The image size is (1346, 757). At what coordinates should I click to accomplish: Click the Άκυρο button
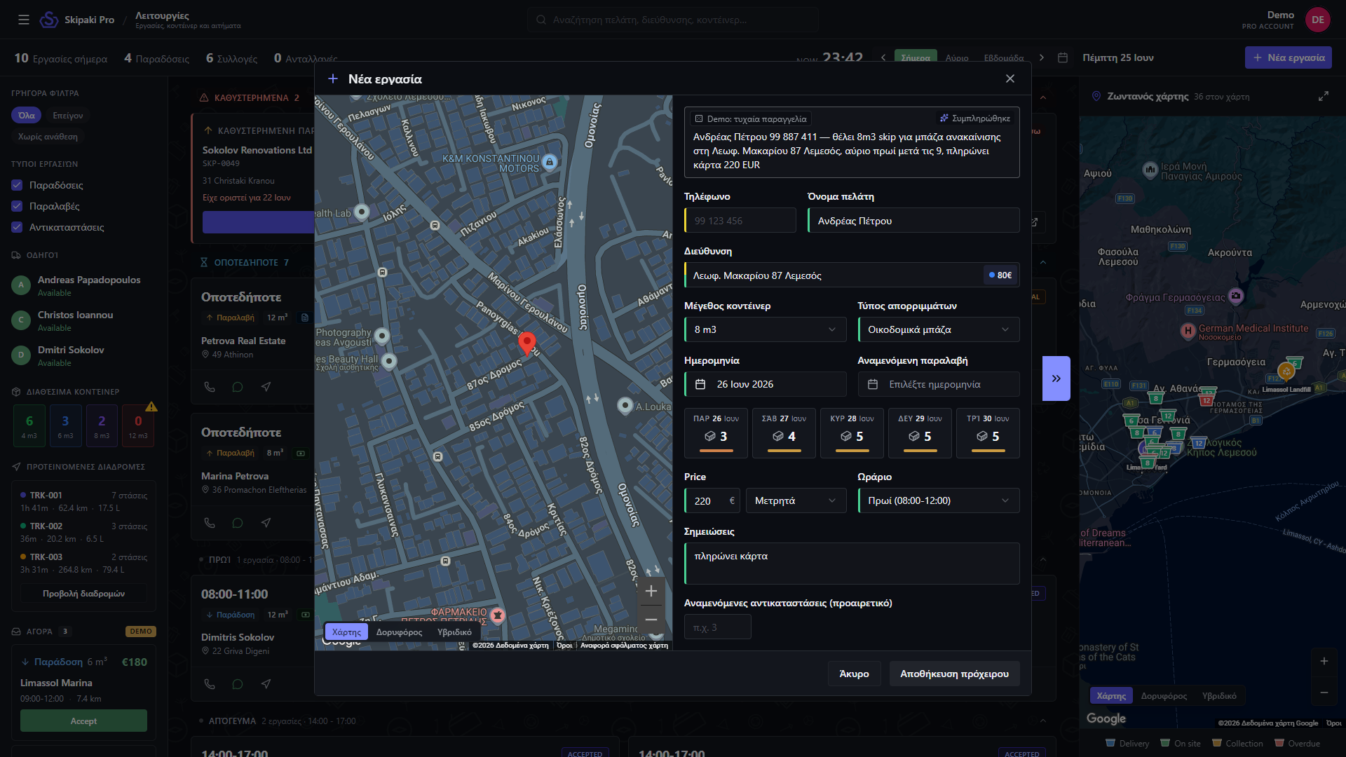pyautogui.click(x=854, y=674)
